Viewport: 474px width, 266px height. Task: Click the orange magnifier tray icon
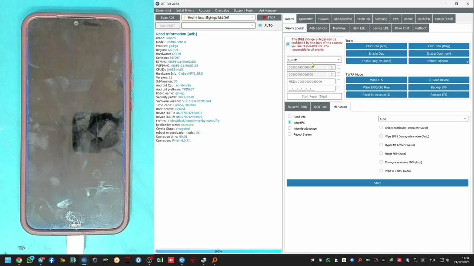click(x=360, y=260)
